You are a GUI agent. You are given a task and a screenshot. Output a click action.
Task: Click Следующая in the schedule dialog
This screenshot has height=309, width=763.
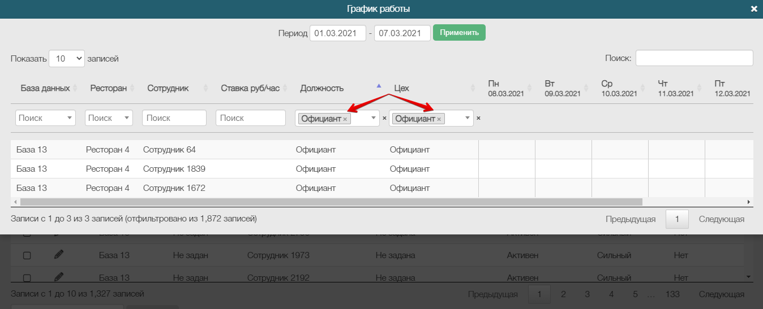[x=721, y=219]
